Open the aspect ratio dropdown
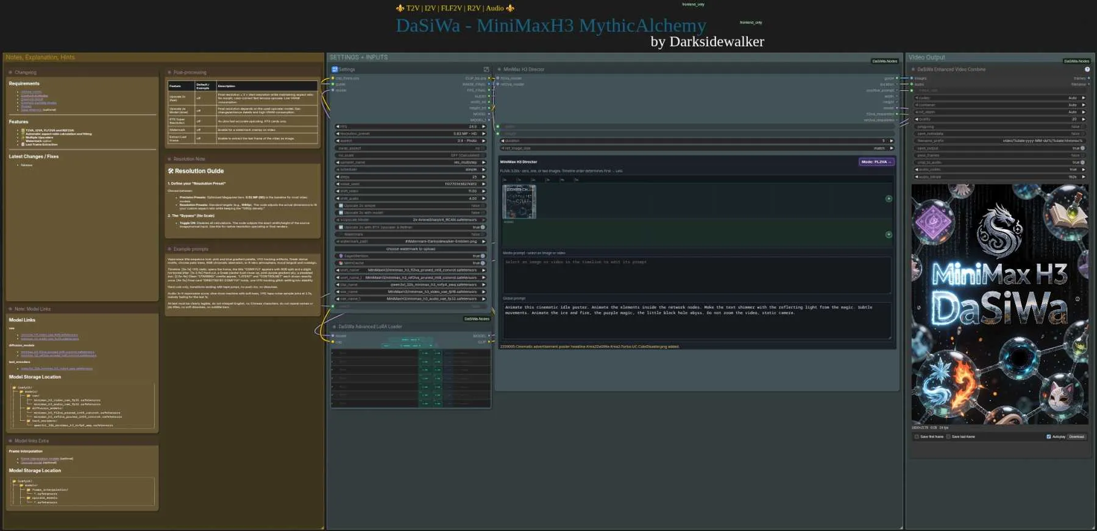 411,141
